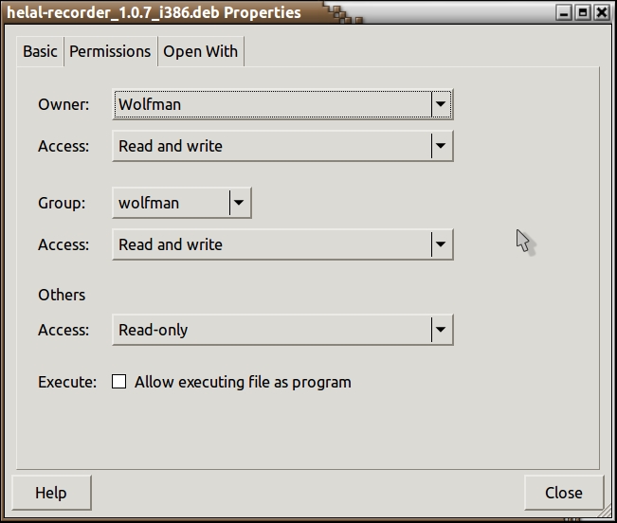Select the Permissions tab
This screenshot has height=523, width=617.
click(x=110, y=51)
